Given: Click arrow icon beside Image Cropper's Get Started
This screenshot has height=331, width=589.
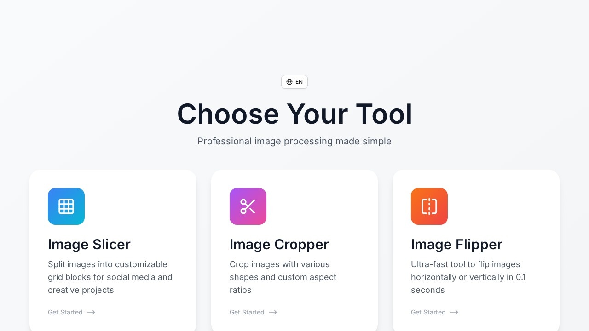Looking at the screenshot, I should pos(273,312).
